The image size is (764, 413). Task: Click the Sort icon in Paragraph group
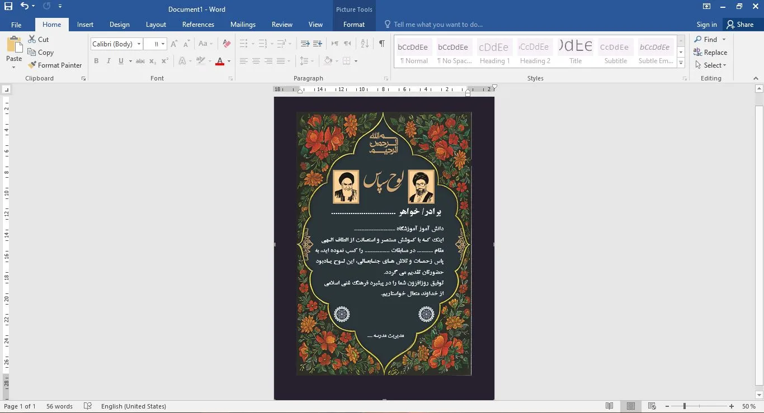(x=365, y=44)
